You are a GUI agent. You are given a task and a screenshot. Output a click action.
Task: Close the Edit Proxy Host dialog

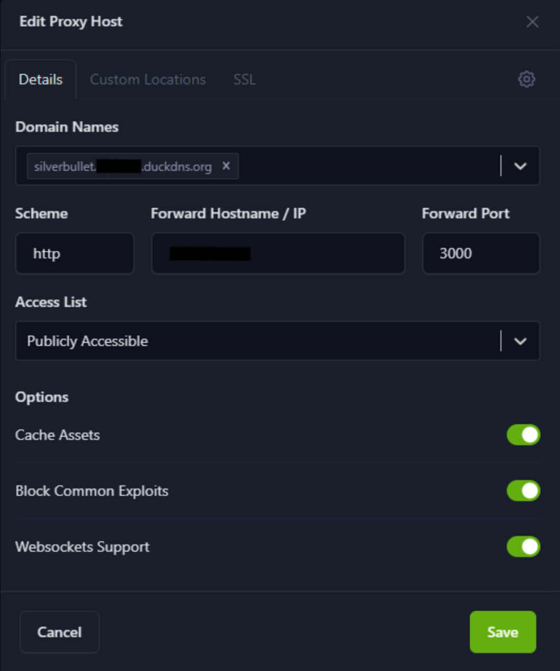[x=532, y=22]
